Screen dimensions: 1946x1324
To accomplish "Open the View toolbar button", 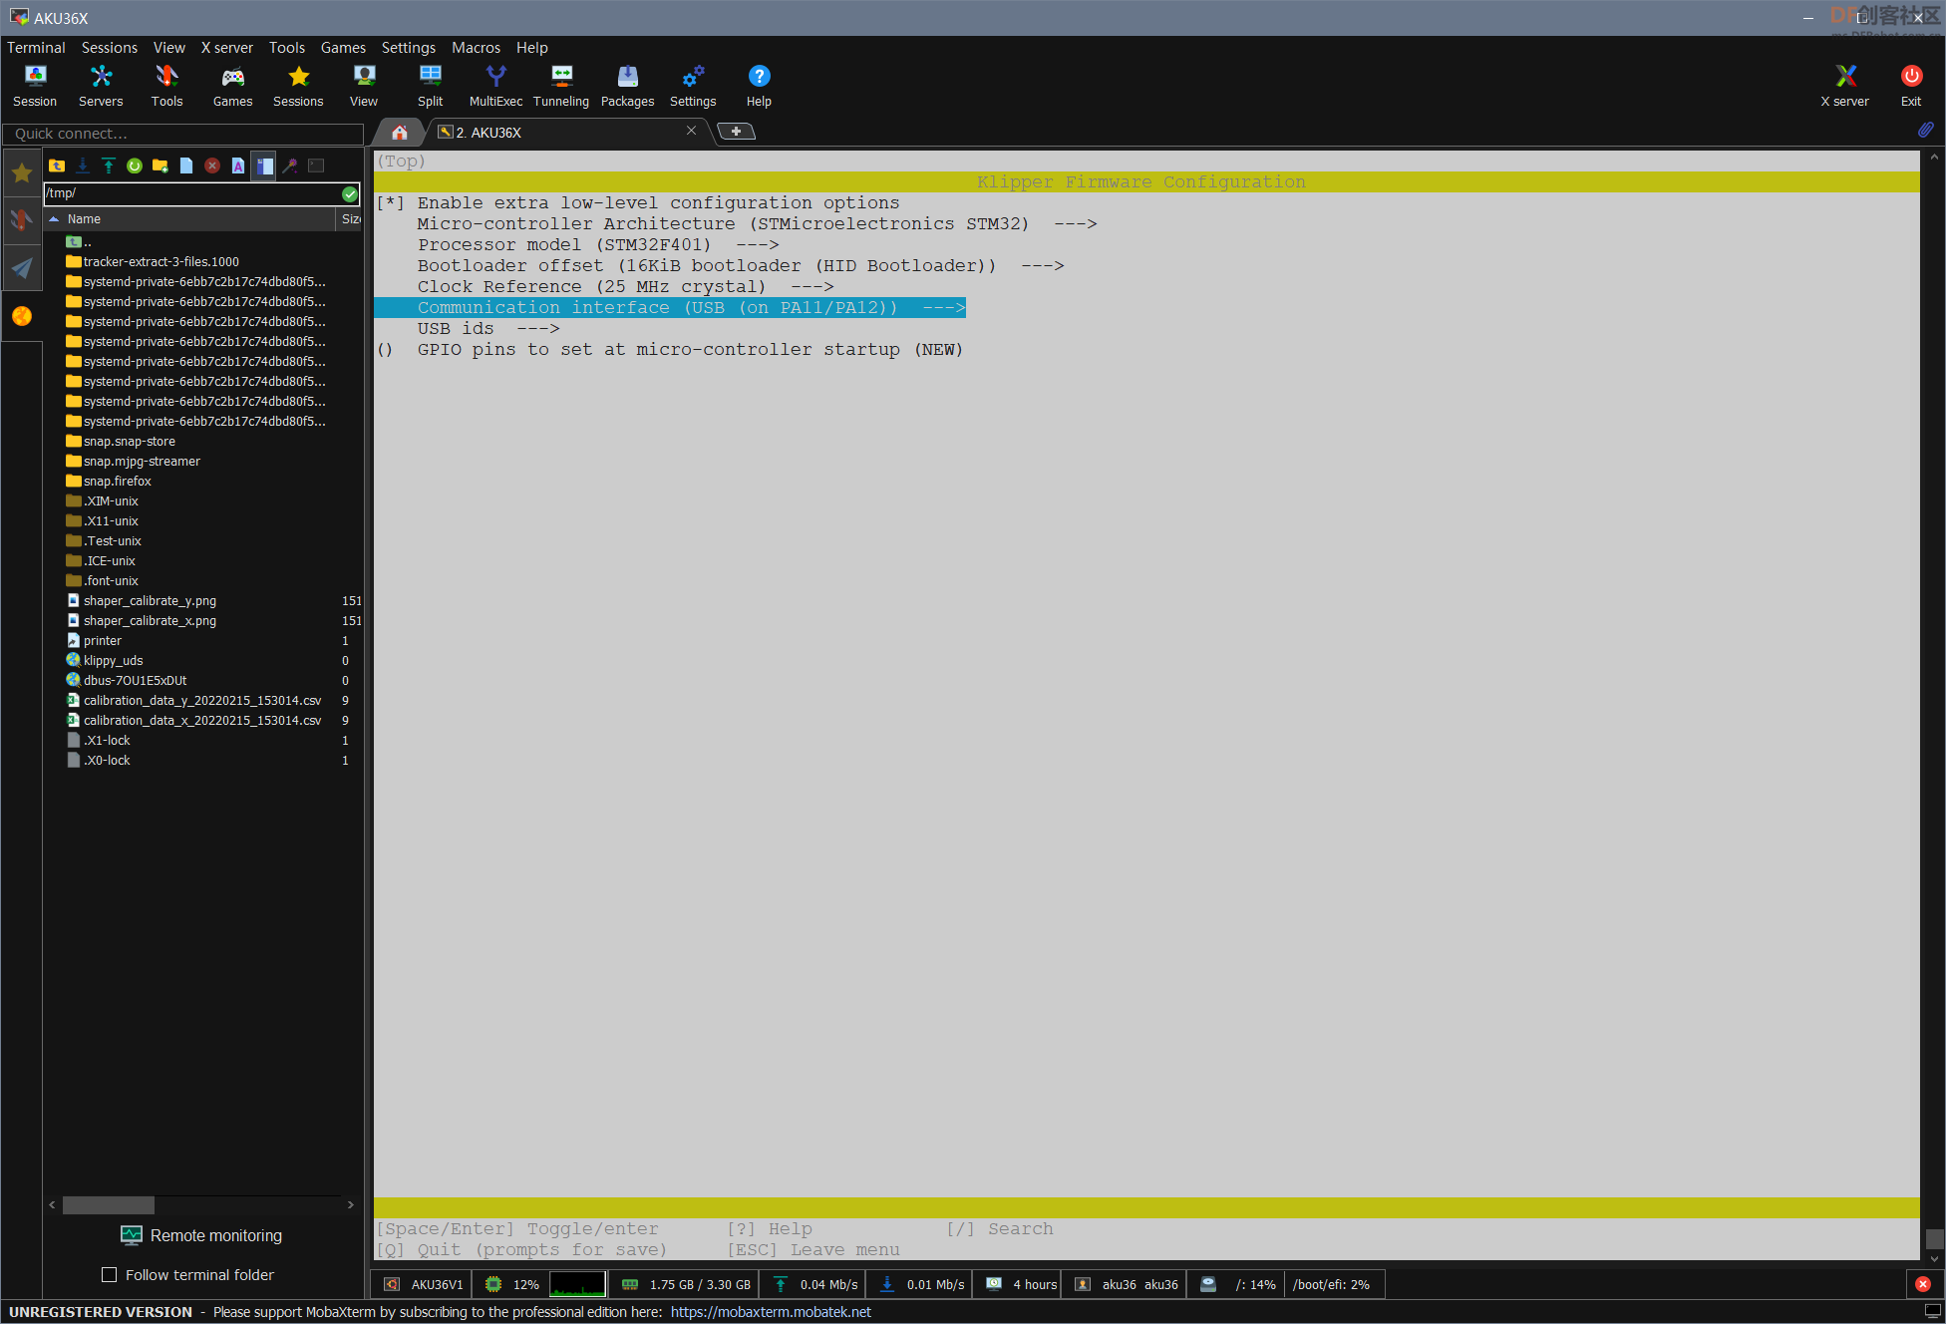I will tap(364, 86).
